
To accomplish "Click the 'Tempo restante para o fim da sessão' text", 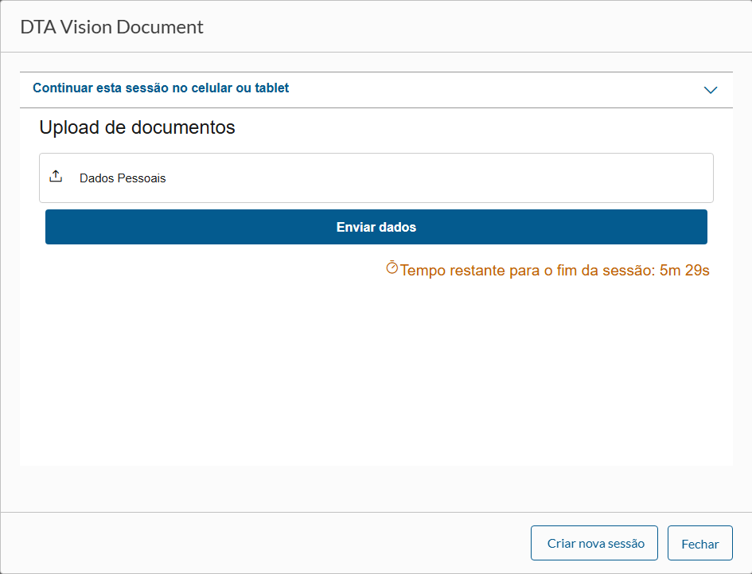I will 528,271.
